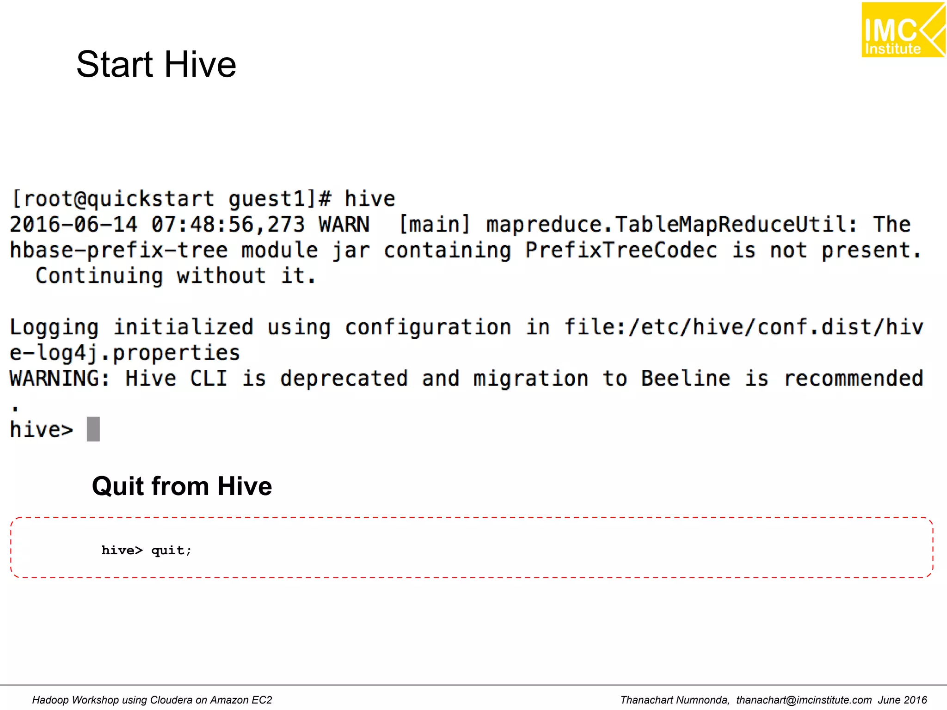
Task: Click the thanachart@imcinstitute.com email in footer
Action: click(804, 700)
